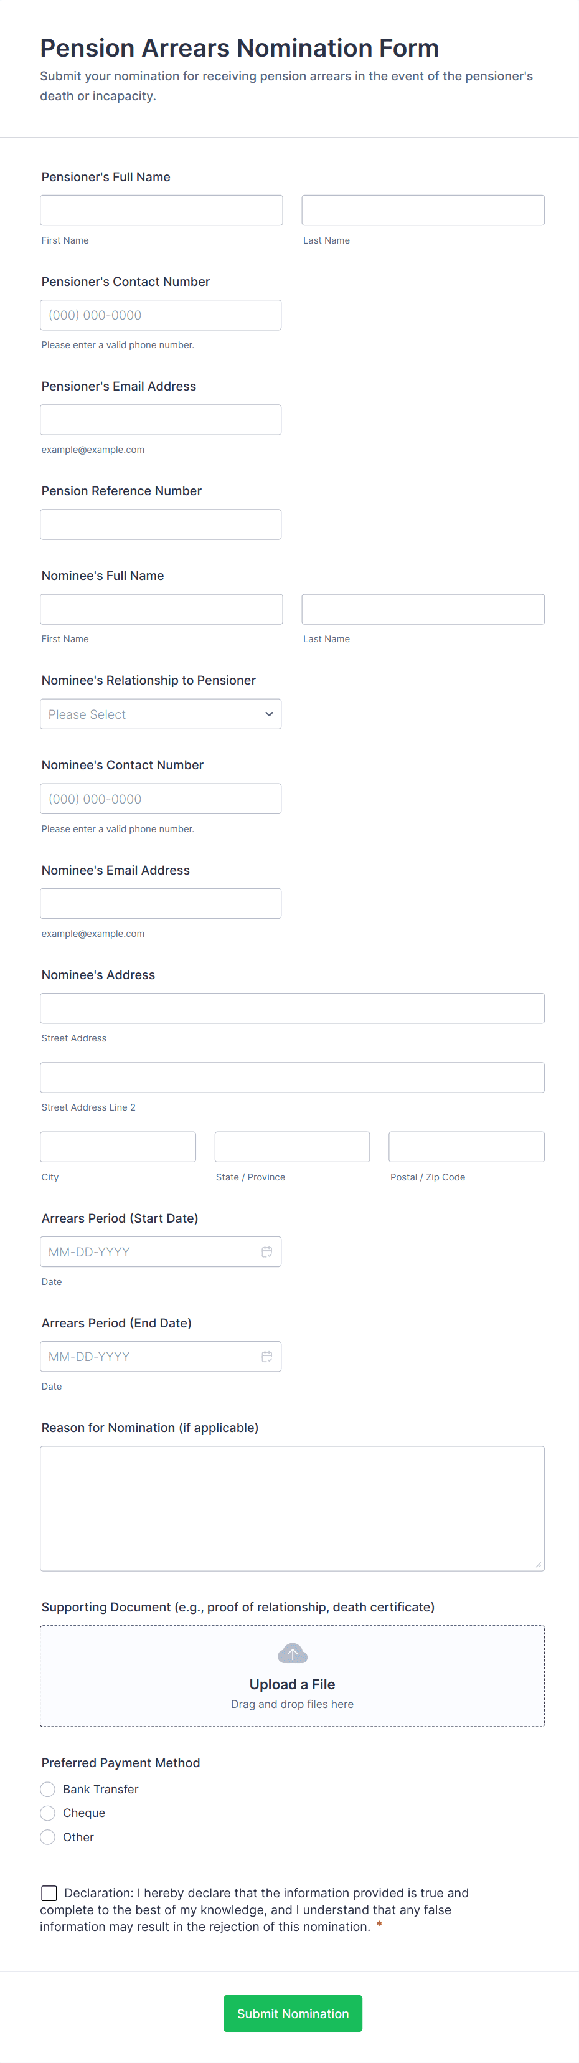Select Bank Transfer payment method
Image resolution: width=579 pixels, height=2063 pixels.
pos(48,1789)
